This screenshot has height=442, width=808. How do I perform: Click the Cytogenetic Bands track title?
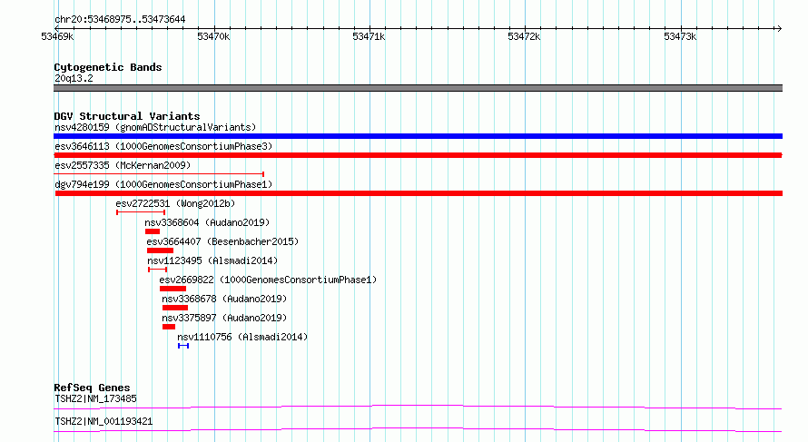108,67
